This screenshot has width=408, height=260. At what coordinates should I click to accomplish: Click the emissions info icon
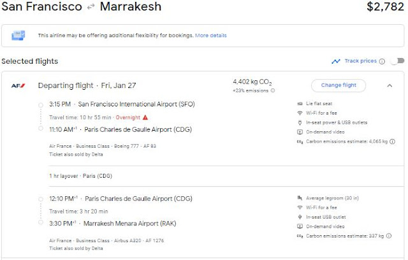tap(273, 90)
